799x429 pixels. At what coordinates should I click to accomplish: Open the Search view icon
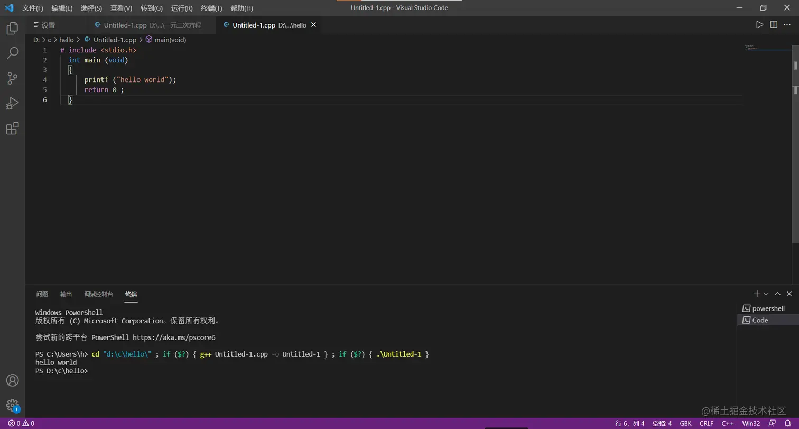click(x=12, y=53)
